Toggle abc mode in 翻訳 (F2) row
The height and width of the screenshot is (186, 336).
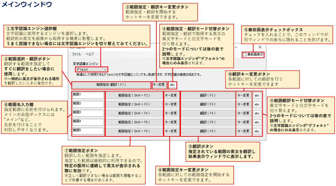[257, 96]
